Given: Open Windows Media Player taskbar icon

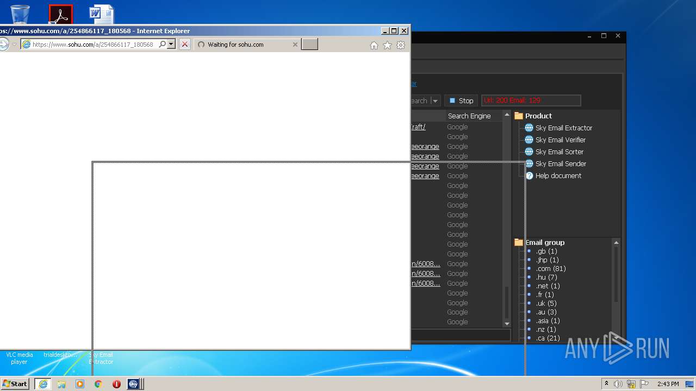Looking at the screenshot, I should point(80,384).
